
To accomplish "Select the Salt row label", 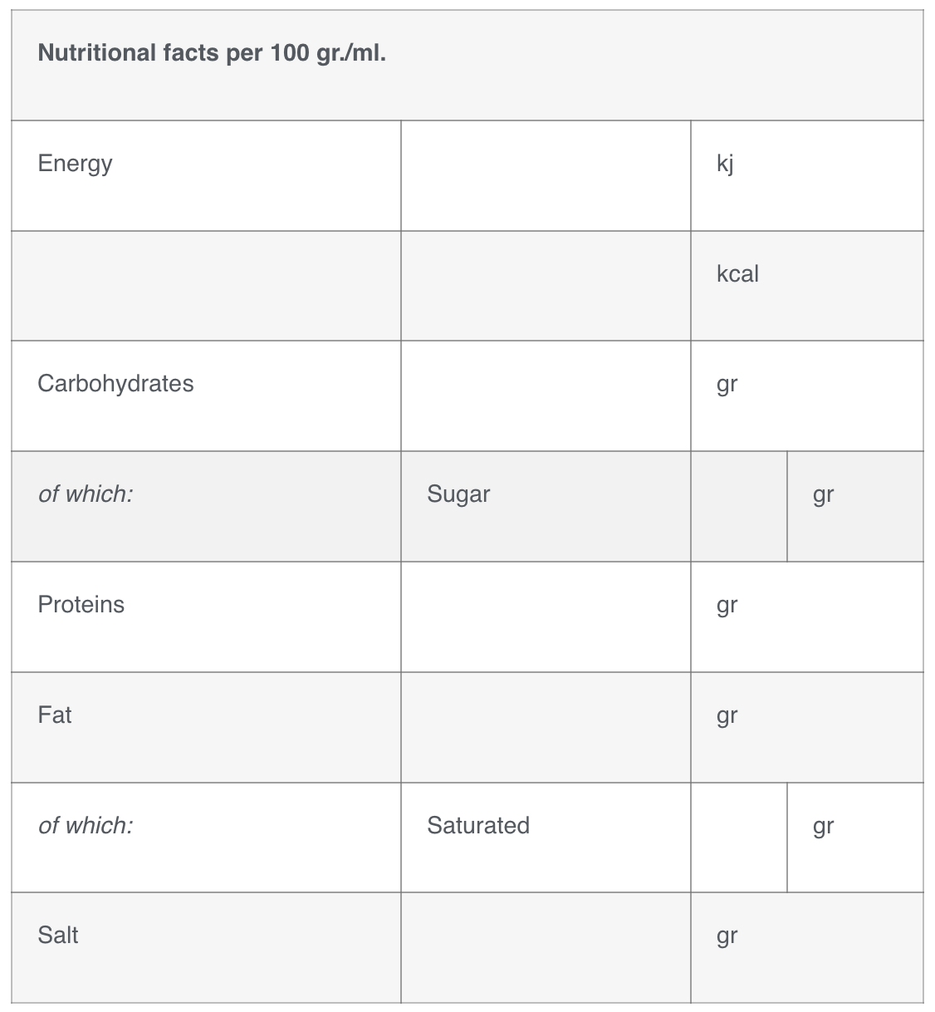I will [x=58, y=935].
